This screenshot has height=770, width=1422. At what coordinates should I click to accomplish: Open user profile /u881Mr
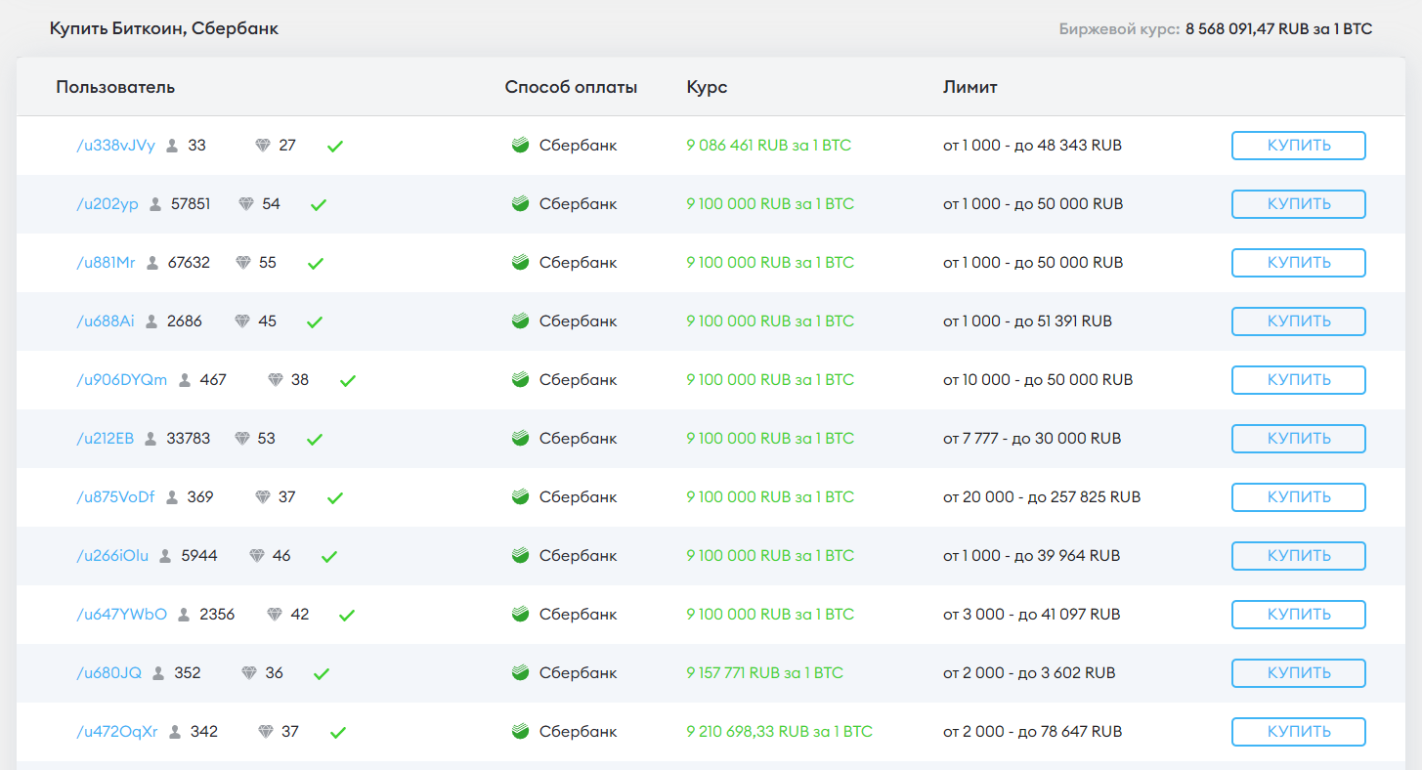(x=106, y=263)
